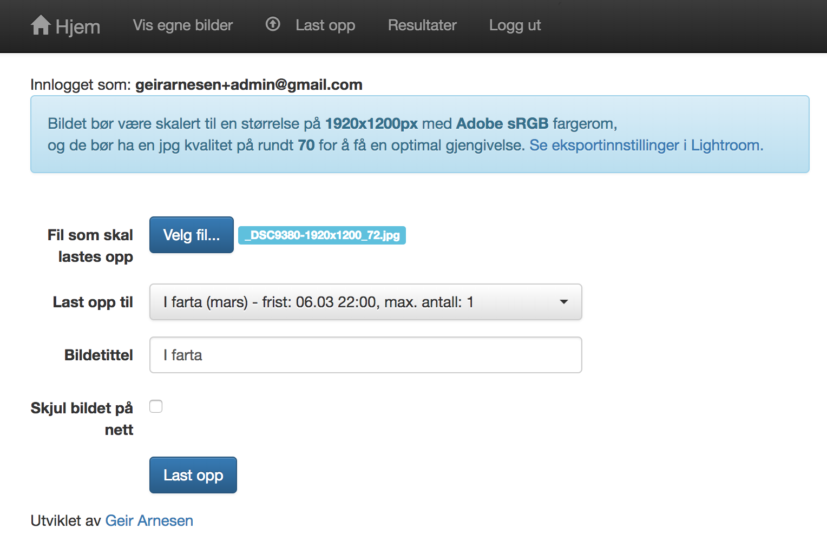Click the Adobe sRGB text in info box
Screen dimensions: 827x541
502,123
